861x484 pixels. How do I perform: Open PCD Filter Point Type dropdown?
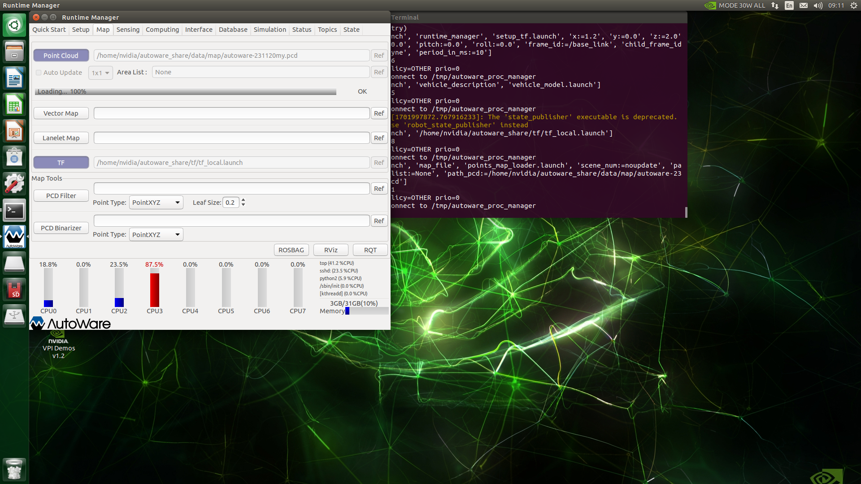(x=156, y=203)
